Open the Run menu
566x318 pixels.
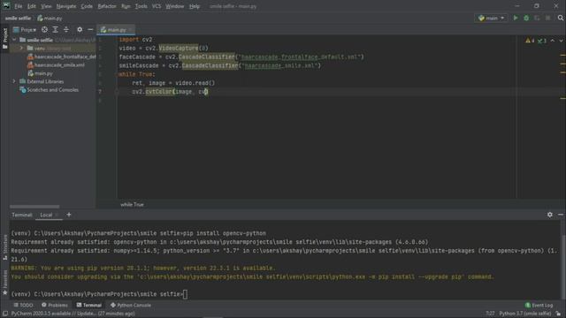126,6
